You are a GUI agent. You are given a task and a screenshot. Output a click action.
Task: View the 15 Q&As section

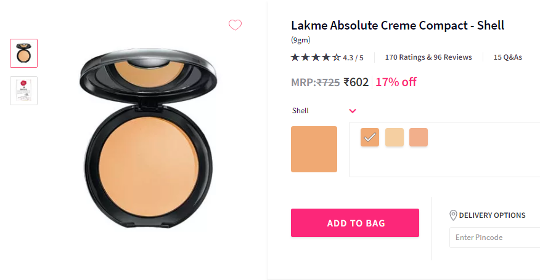tap(507, 57)
